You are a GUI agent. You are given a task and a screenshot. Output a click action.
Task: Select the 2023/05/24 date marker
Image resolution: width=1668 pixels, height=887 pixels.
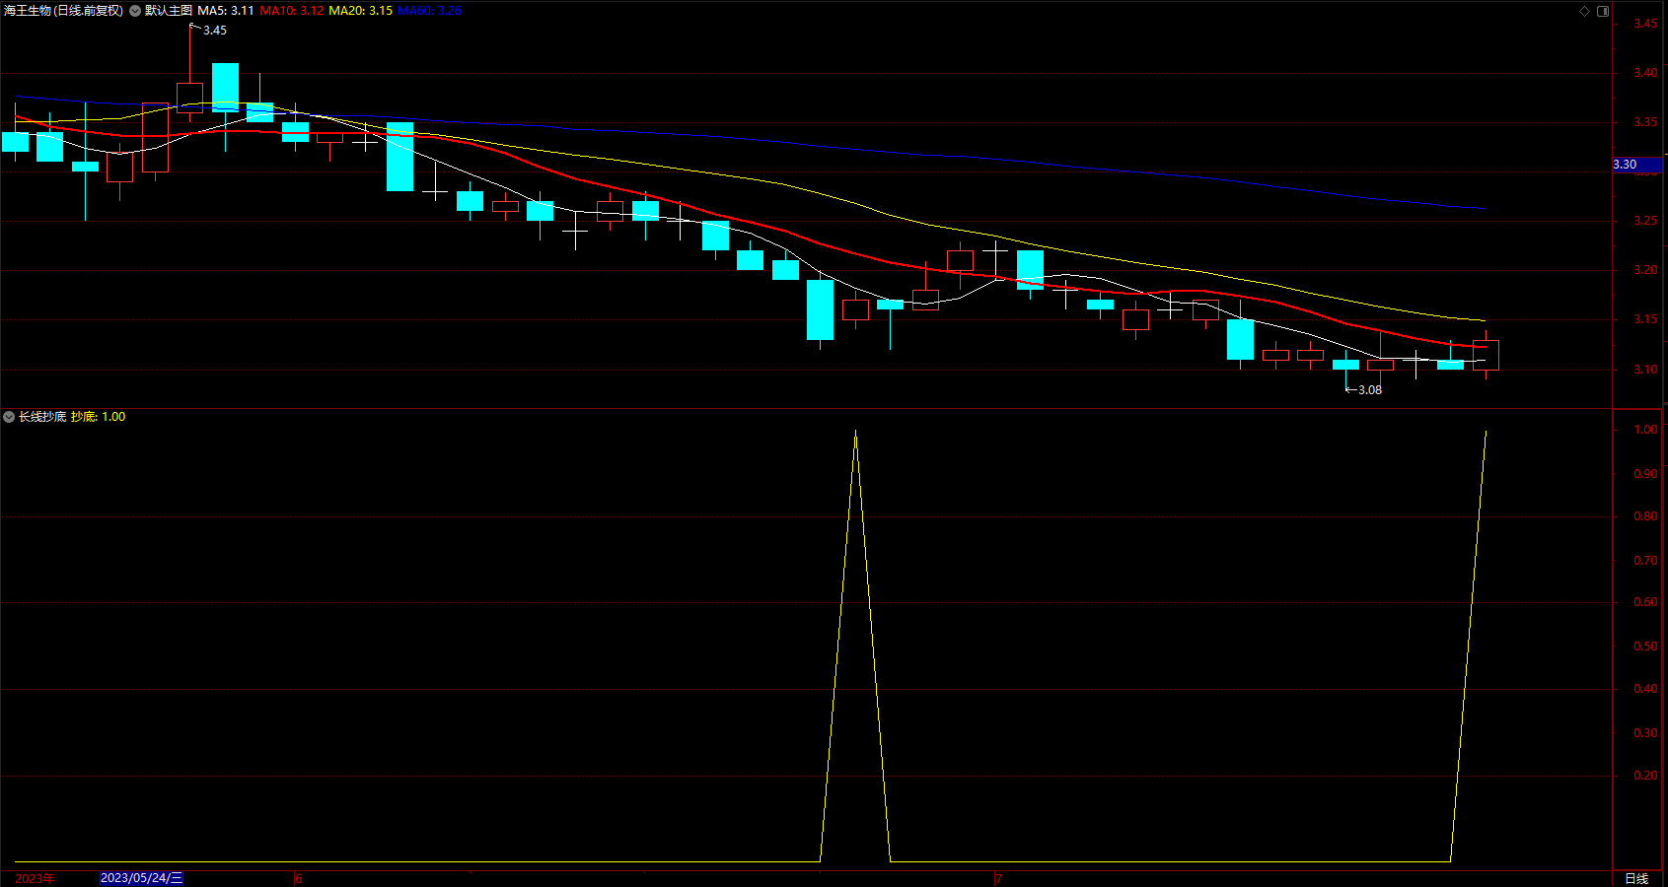[x=141, y=878]
